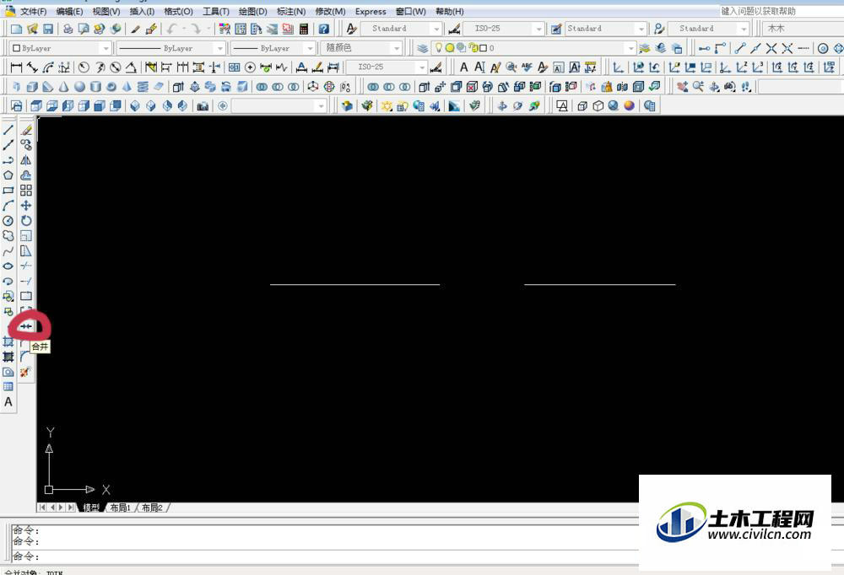
Task: Click the Join (合并) tool
Action: [26, 326]
